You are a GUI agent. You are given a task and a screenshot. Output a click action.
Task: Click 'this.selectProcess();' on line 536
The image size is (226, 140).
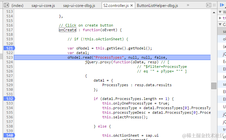[x=125, y=117]
